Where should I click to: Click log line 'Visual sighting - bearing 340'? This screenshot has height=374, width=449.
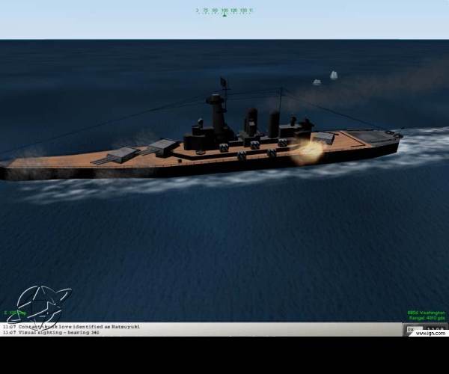51,333
